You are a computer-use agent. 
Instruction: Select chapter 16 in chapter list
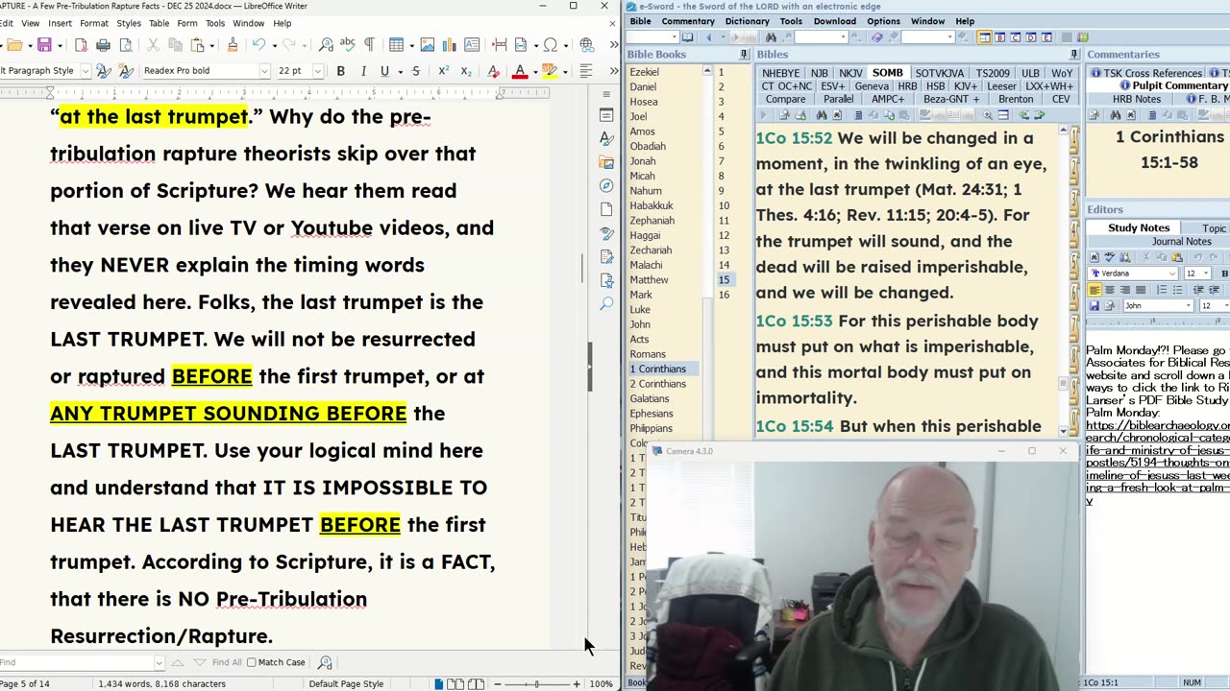tap(724, 295)
